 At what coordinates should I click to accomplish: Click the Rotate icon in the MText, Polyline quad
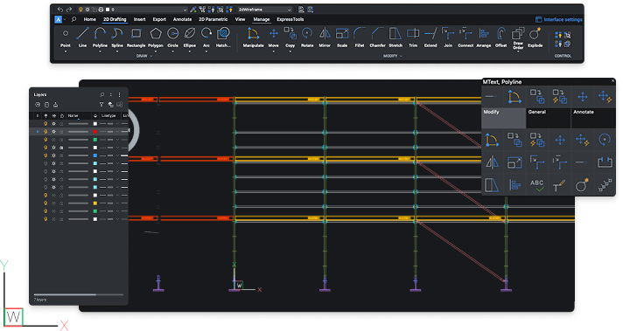[605, 140]
